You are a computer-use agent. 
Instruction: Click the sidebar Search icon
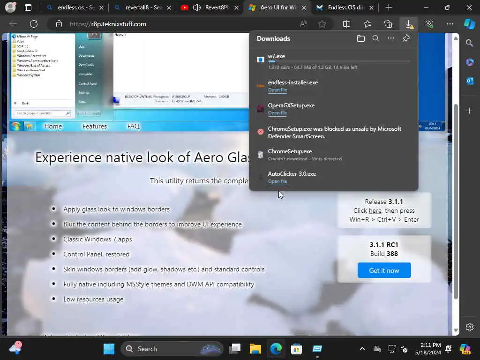[x=470, y=43]
